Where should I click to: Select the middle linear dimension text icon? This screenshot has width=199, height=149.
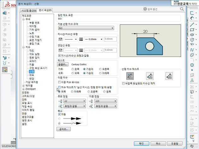tap(150, 76)
